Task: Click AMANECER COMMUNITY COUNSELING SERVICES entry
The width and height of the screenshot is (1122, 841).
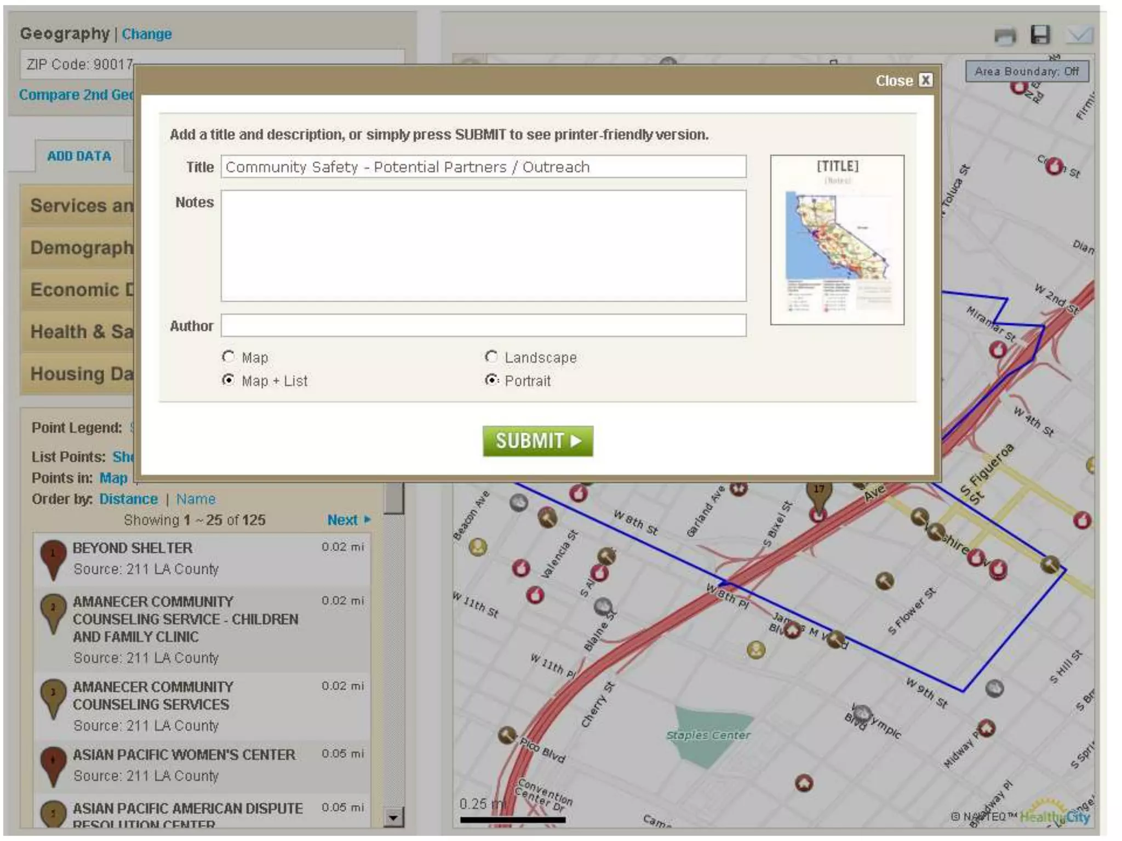Action: 202,706
